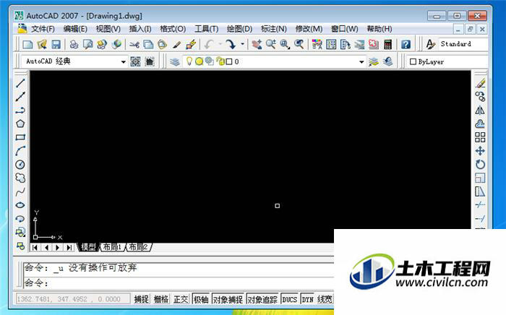Select the Revision Cloud tool
The width and height of the screenshot is (506, 315).
(20, 178)
